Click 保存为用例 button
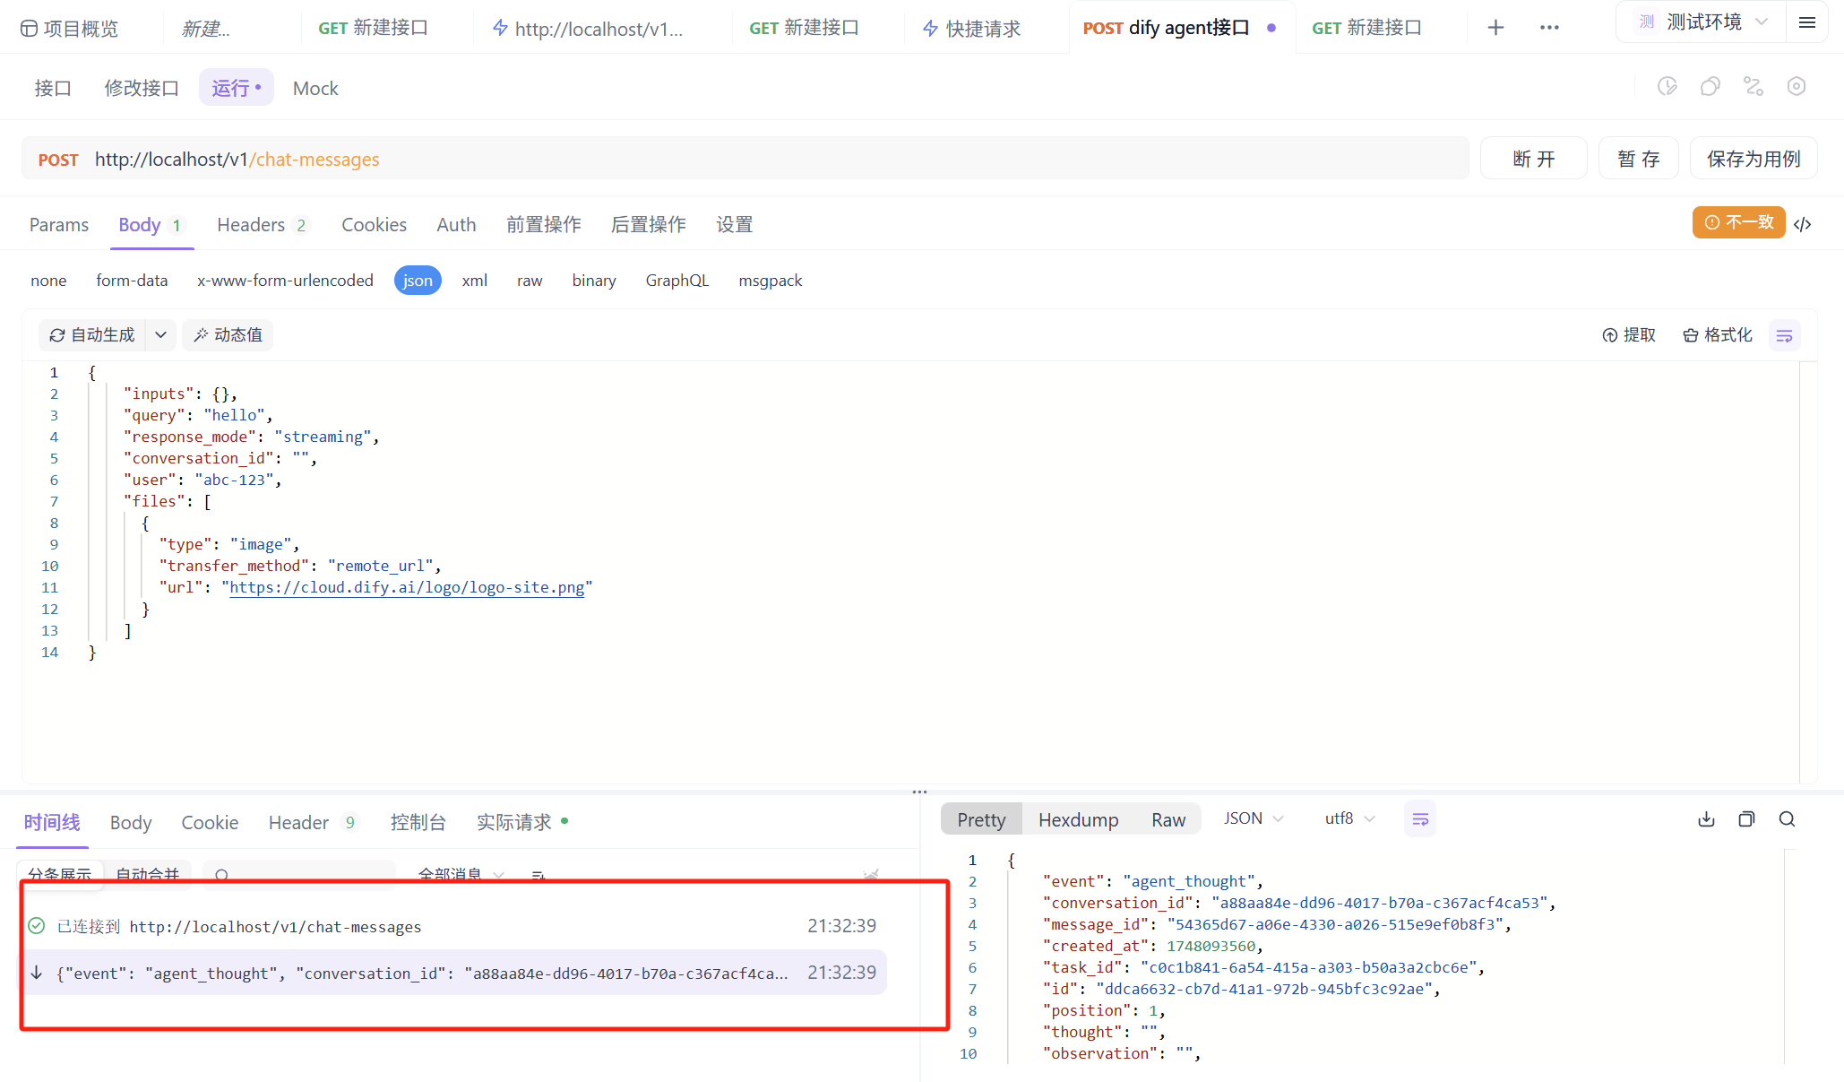Viewport: 1844px width, 1082px height. (x=1753, y=159)
